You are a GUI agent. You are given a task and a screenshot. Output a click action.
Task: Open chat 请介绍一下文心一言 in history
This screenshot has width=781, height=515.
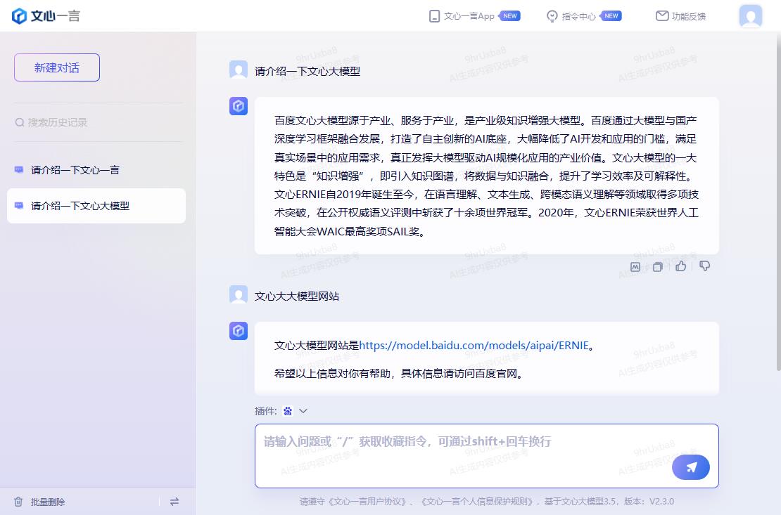click(96, 170)
